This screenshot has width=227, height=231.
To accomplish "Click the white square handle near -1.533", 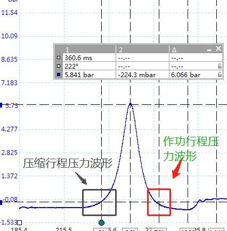I will point(20,222).
